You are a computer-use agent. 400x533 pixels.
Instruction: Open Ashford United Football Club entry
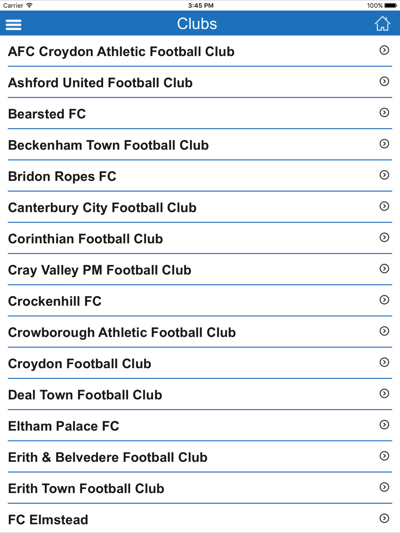(200, 82)
